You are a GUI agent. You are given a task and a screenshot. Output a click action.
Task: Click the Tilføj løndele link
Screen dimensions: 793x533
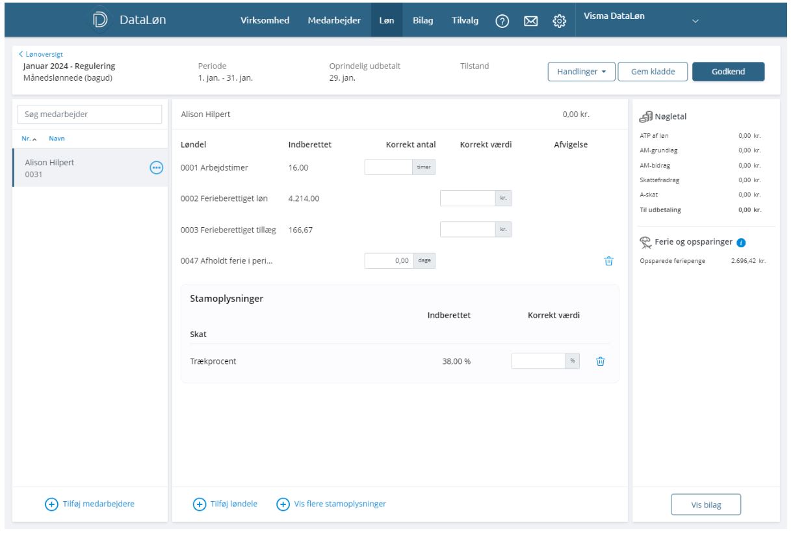(235, 504)
